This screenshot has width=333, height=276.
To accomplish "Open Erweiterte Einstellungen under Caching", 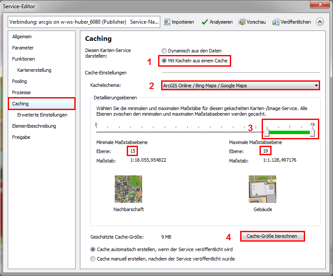I will 42,115.
